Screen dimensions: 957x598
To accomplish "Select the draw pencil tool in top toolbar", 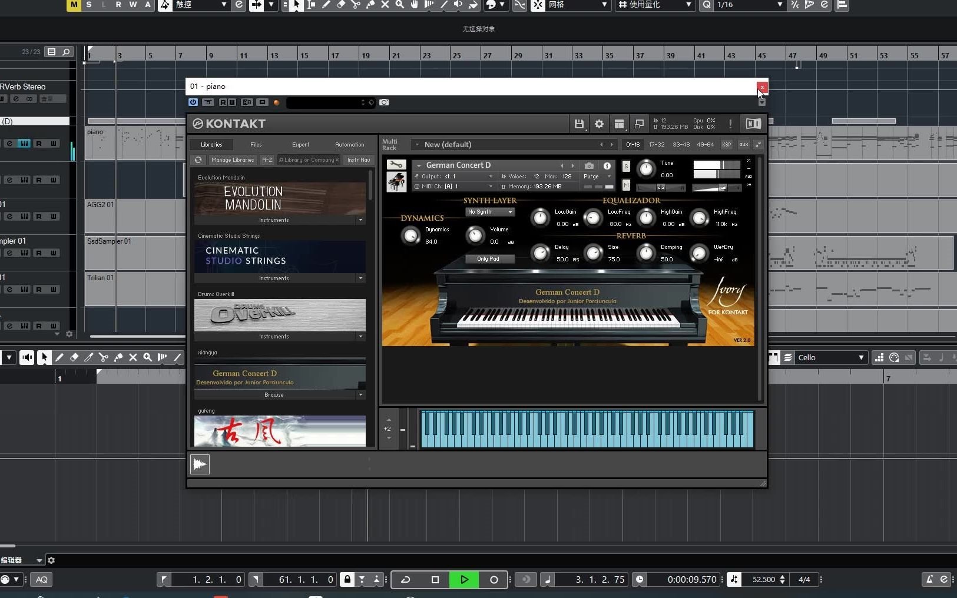I will coord(326,5).
